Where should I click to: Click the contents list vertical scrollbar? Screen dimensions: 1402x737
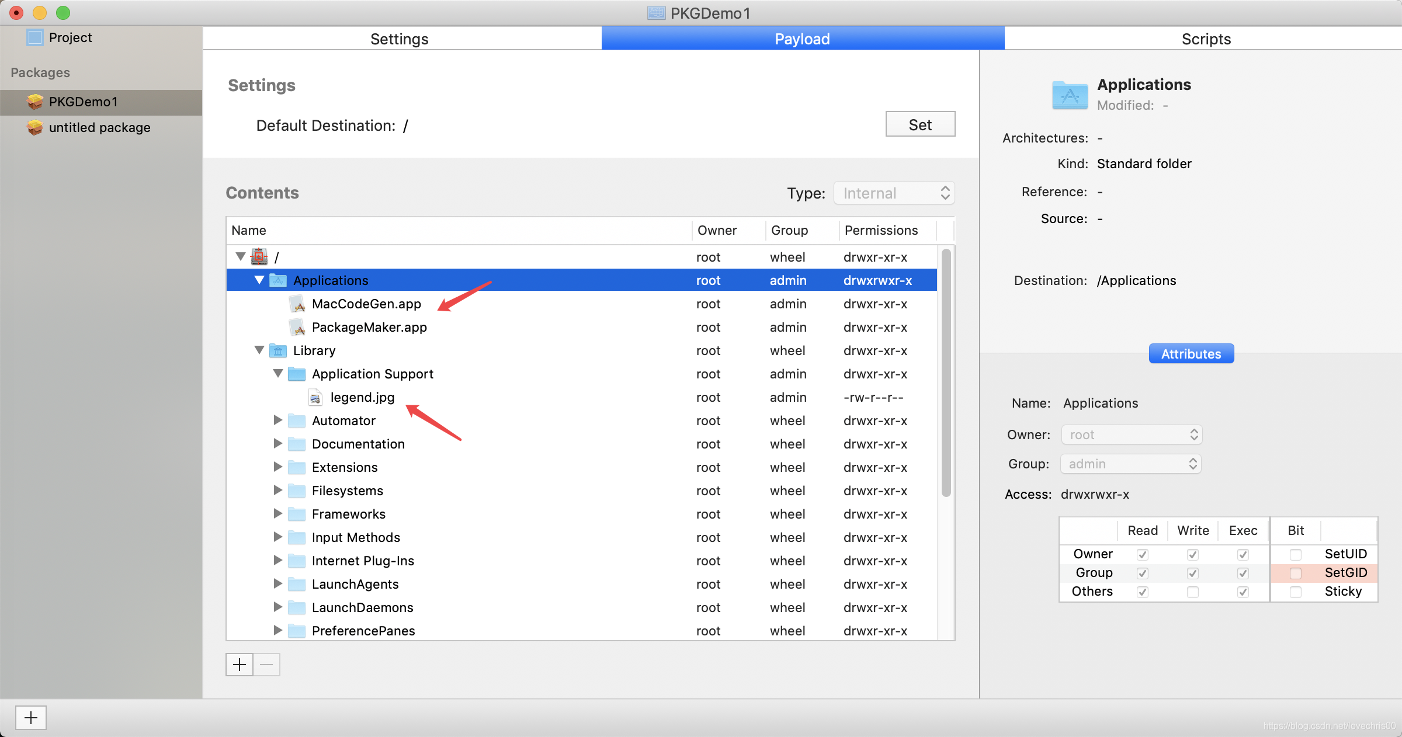[946, 374]
